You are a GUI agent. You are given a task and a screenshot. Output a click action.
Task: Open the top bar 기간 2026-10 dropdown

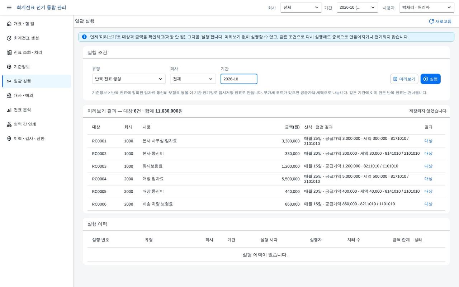click(357, 8)
